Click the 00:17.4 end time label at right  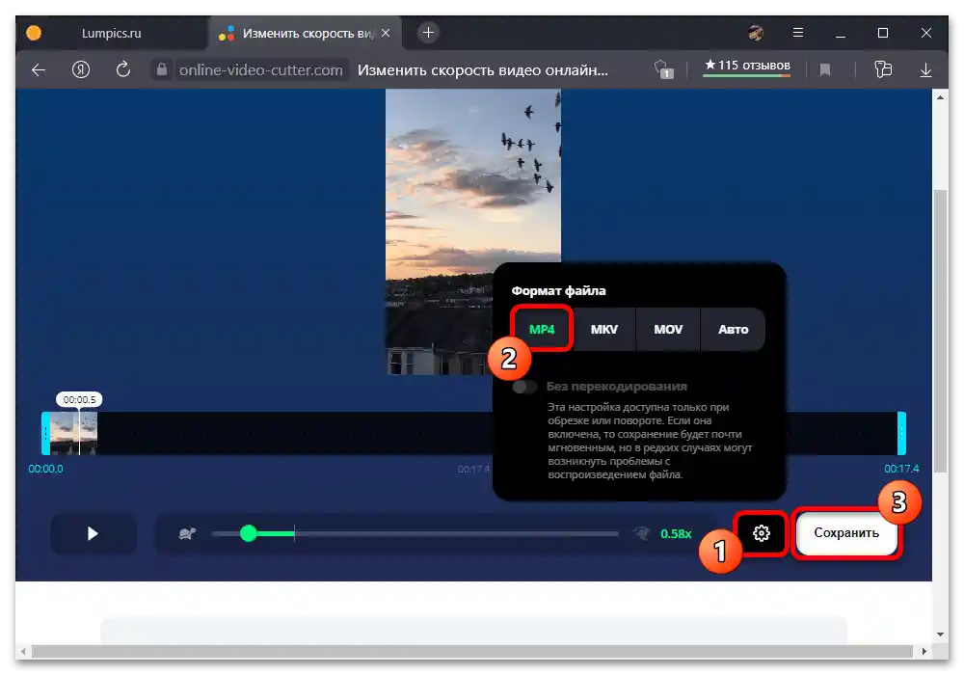(901, 469)
